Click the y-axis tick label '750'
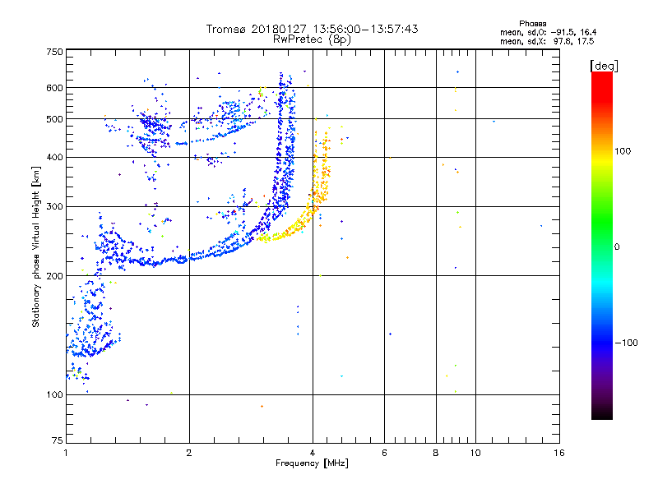 click(54, 52)
